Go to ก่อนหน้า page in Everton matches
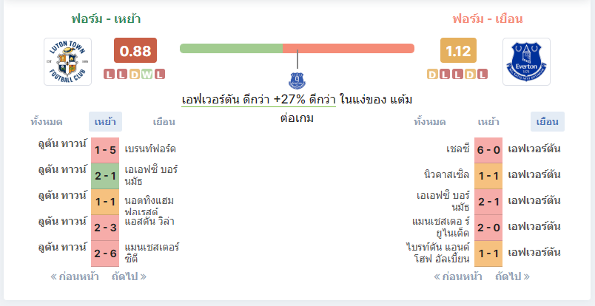Screen dimensions: 595x306 [457, 276]
